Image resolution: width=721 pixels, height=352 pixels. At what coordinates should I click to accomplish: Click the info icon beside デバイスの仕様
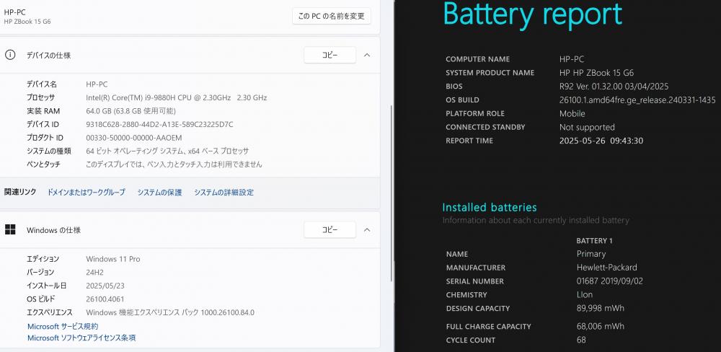(x=10, y=55)
